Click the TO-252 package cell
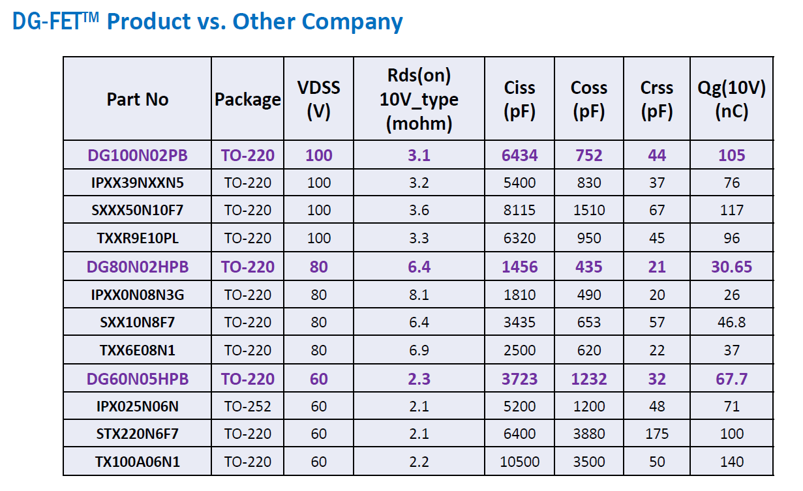This screenshot has width=803, height=491. (x=247, y=407)
